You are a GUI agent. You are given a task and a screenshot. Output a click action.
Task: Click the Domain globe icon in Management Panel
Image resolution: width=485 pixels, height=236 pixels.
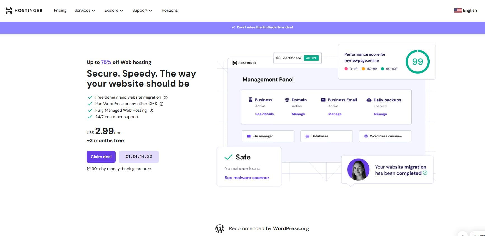coord(287,100)
